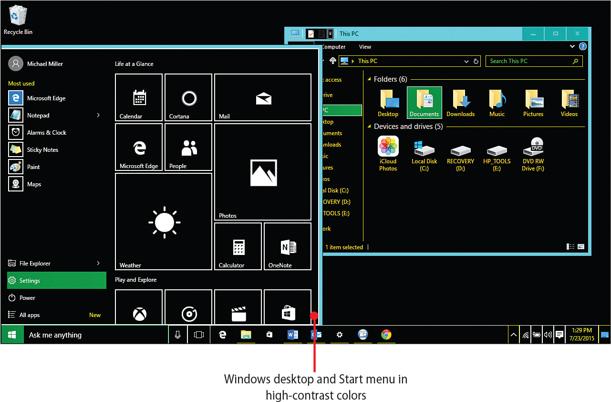Viewport: 611px width, 402px height.
Task: Open the OneNote tile
Action: pos(287,246)
